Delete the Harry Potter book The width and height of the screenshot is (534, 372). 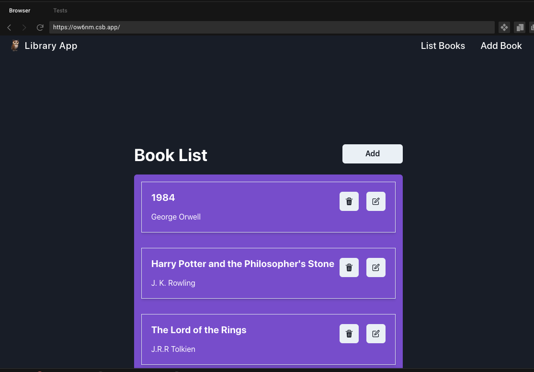pyautogui.click(x=349, y=267)
